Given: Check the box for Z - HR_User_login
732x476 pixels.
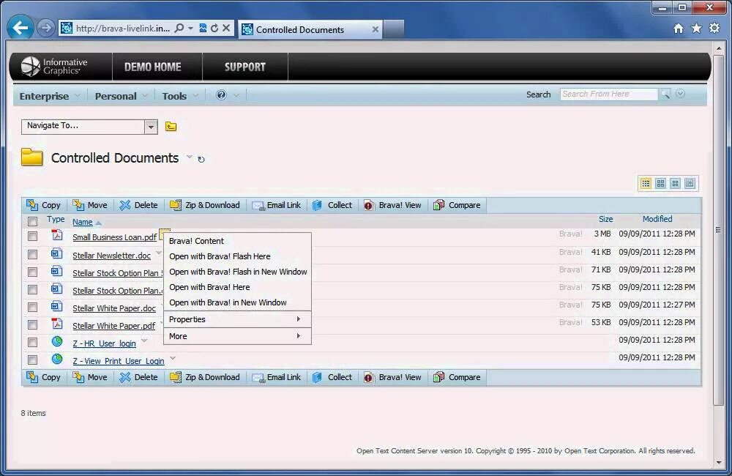Looking at the screenshot, I should (32, 343).
